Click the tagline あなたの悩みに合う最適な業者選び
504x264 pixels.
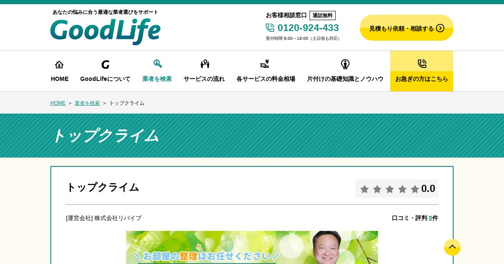(105, 12)
